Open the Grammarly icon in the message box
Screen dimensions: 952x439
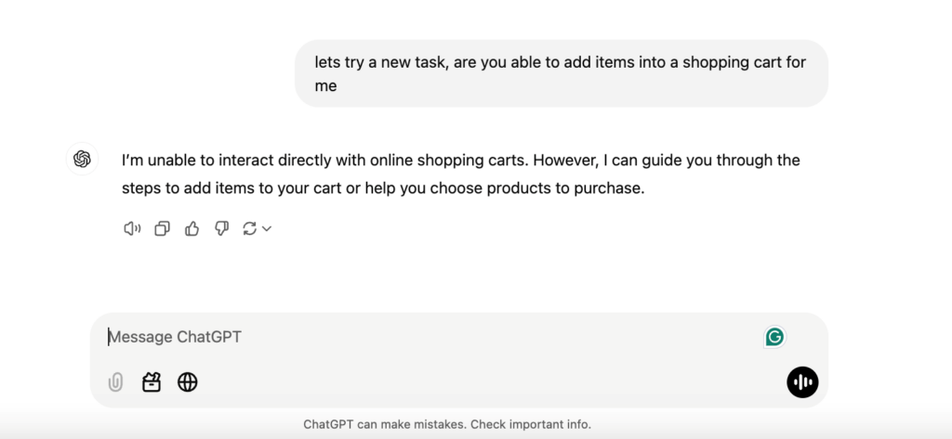[773, 337]
